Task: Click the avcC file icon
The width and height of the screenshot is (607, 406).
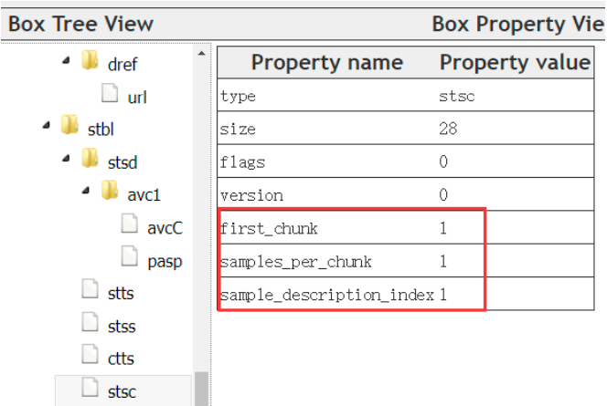Action: coord(129,224)
